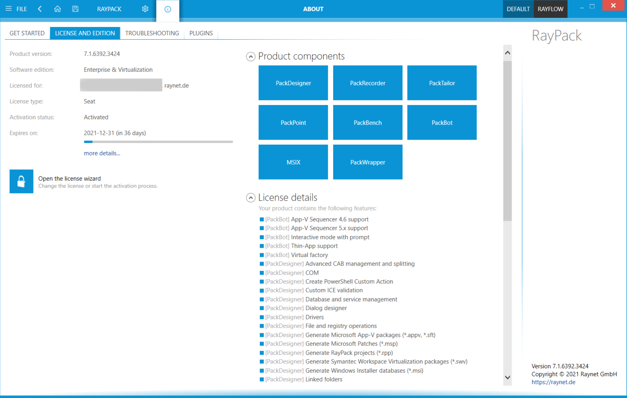Click the more details link
Viewport: 627px width, 398px height.
point(102,153)
